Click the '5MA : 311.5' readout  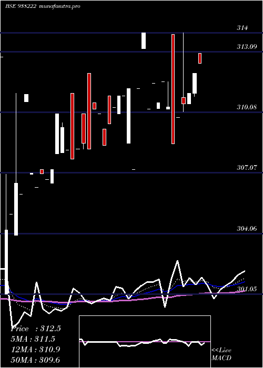(33, 339)
